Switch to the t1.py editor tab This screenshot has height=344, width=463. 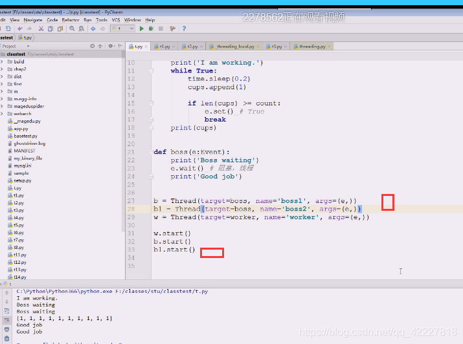pos(164,47)
